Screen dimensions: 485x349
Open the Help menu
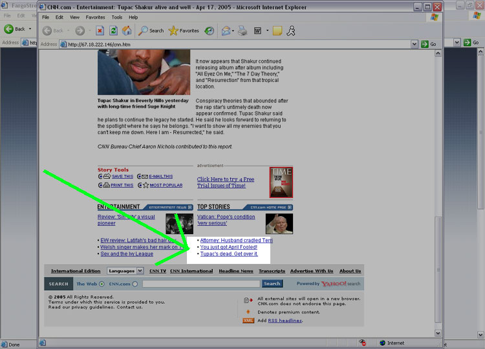coord(133,17)
